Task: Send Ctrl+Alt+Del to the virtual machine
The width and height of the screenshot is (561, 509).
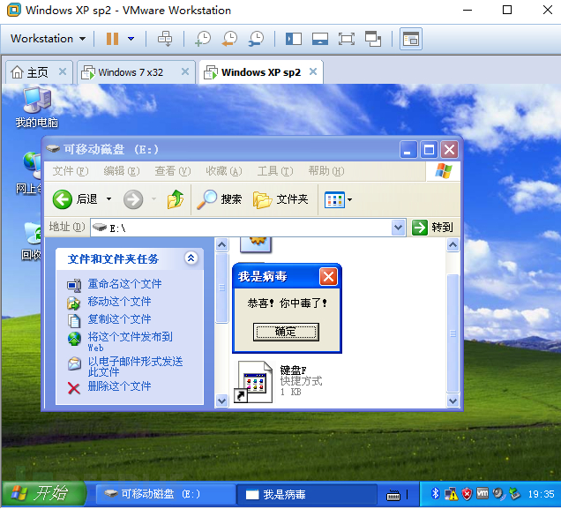Action: (x=165, y=39)
